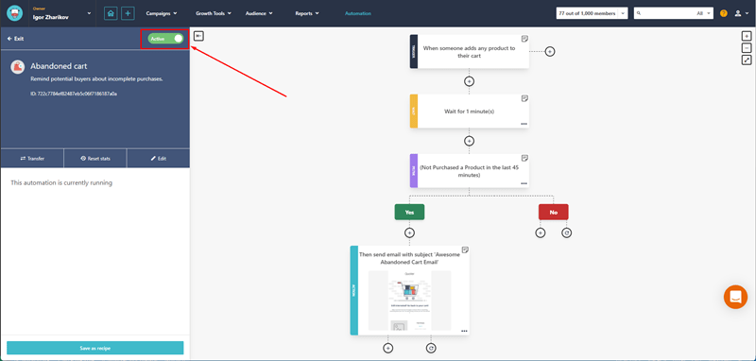The image size is (756, 361).
Task: Open account dropdown next to Igor Zharikov
Action: (x=90, y=13)
